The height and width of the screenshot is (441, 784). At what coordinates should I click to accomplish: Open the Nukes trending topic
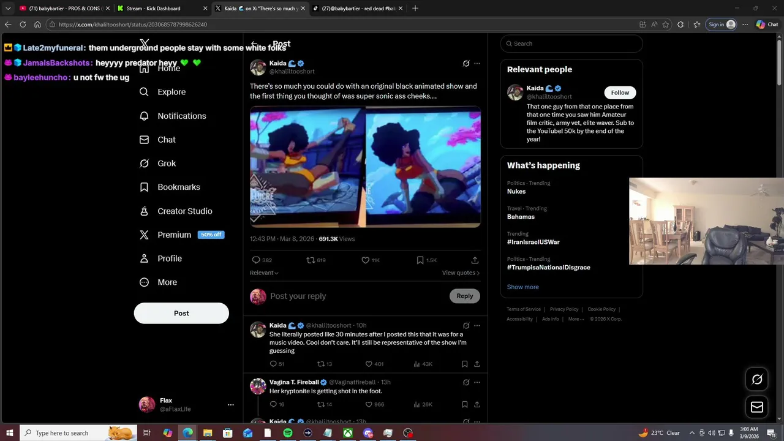pos(516,192)
